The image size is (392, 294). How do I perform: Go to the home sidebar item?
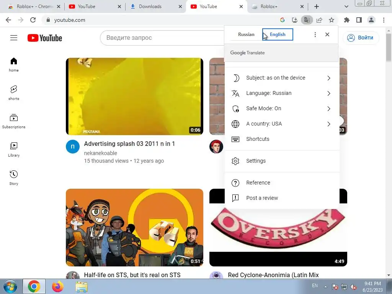coord(14,64)
